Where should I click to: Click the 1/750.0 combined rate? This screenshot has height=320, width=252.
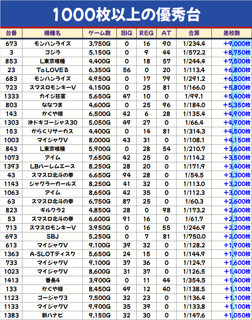point(194,237)
